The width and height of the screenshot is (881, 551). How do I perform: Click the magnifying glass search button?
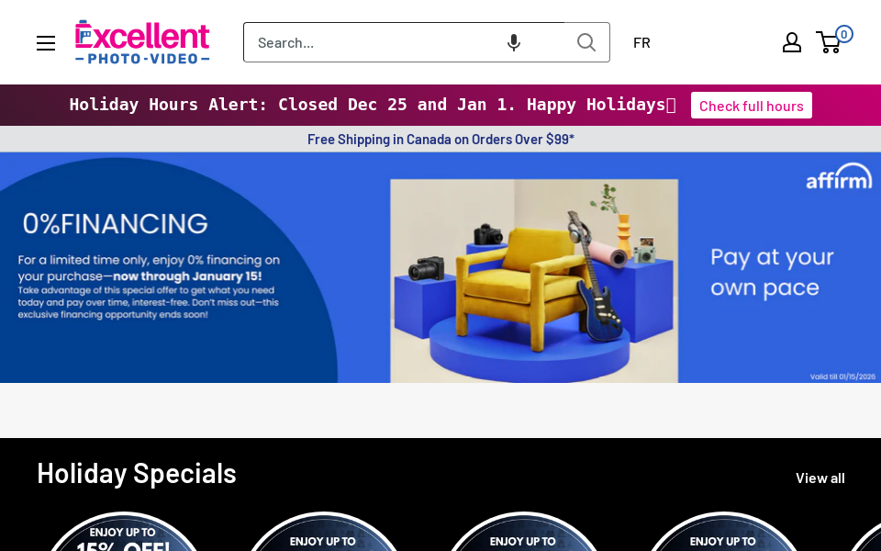click(x=586, y=43)
